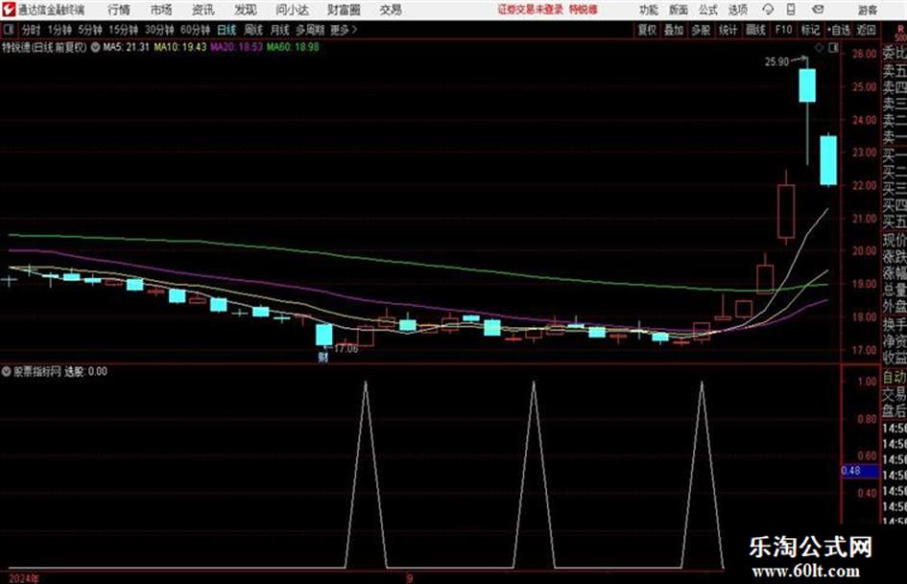Click the 多股 multi-stock button
This screenshot has width=907, height=584.
click(x=701, y=30)
